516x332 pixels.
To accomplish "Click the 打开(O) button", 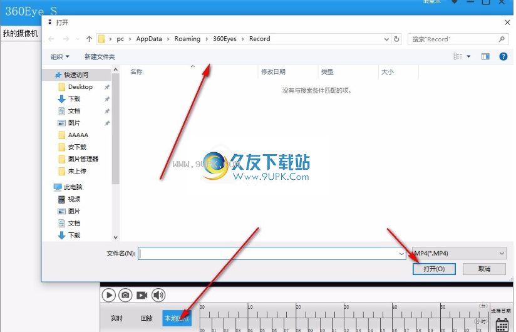I will click(x=434, y=269).
